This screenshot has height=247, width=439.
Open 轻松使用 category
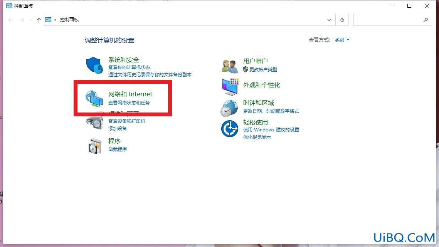255,123
